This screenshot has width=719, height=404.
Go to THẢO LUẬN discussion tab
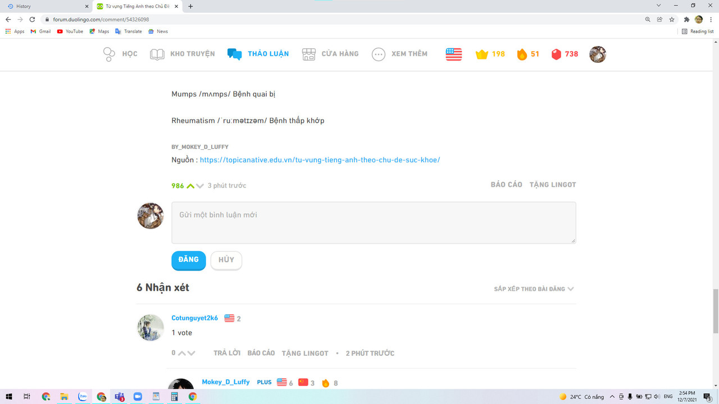click(258, 54)
